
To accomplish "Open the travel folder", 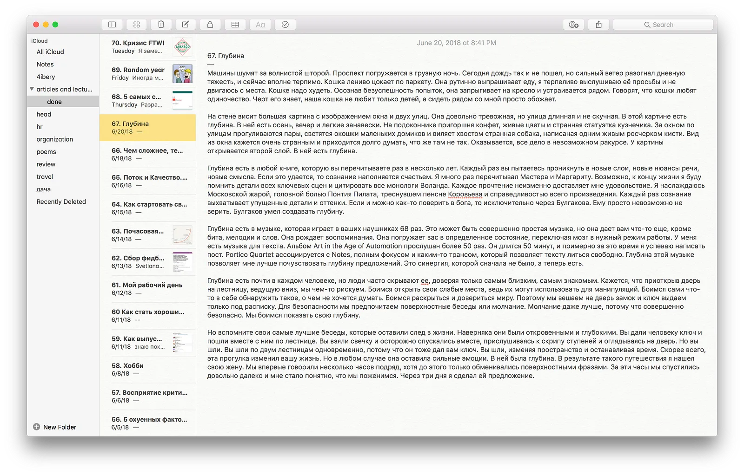I will click(x=63, y=177).
